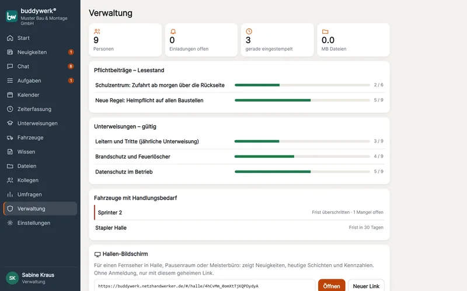The width and height of the screenshot is (467, 291).
Task: Click the Verwaltung page heading
Action: 110,13
